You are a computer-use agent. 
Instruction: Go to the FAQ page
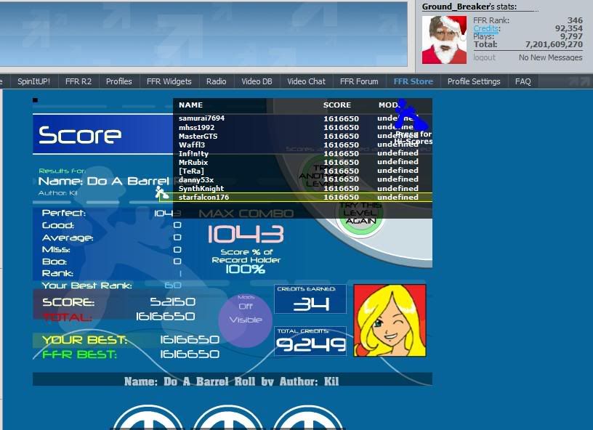point(523,81)
